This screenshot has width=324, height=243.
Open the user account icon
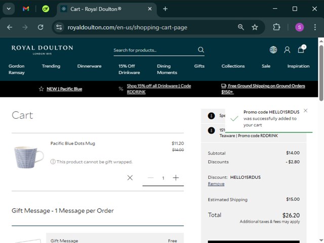click(287, 50)
